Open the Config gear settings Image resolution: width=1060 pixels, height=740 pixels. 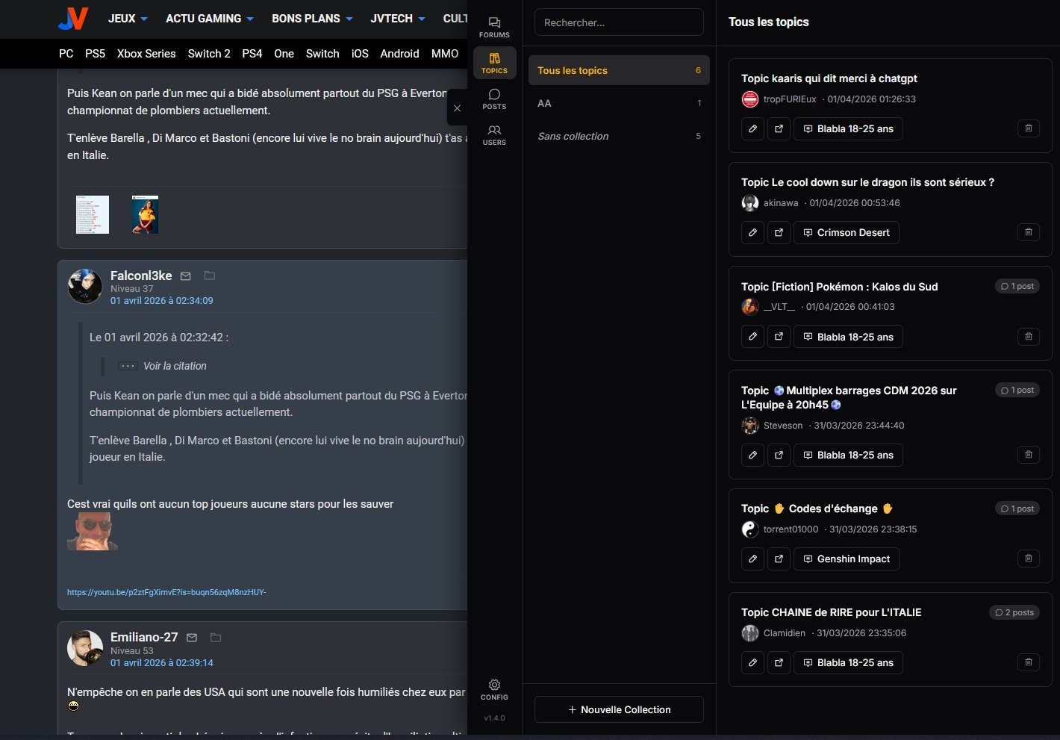tap(494, 689)
